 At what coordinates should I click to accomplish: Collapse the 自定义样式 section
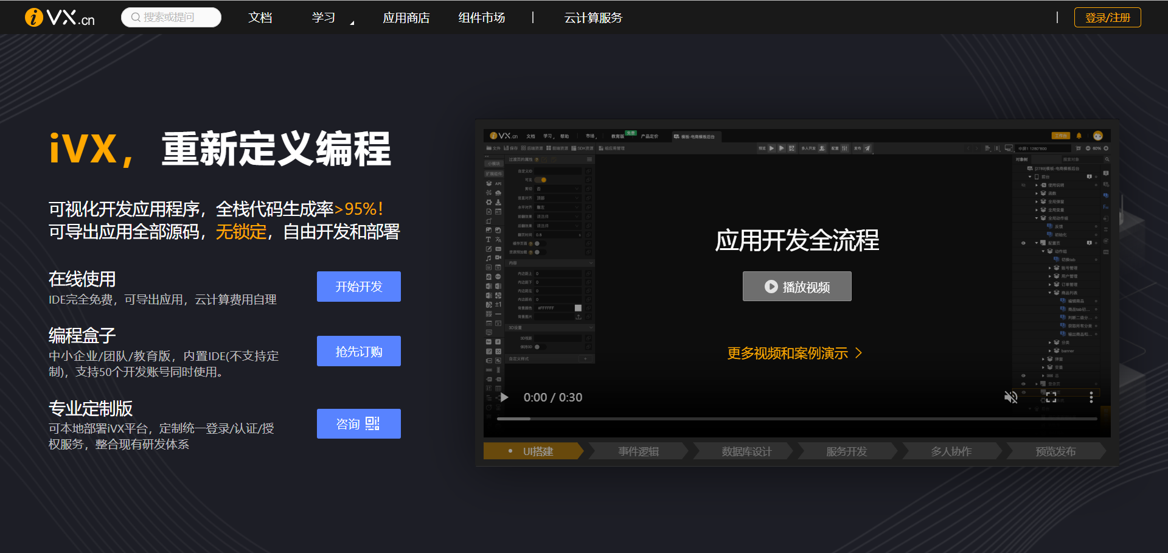pos(535,359)
